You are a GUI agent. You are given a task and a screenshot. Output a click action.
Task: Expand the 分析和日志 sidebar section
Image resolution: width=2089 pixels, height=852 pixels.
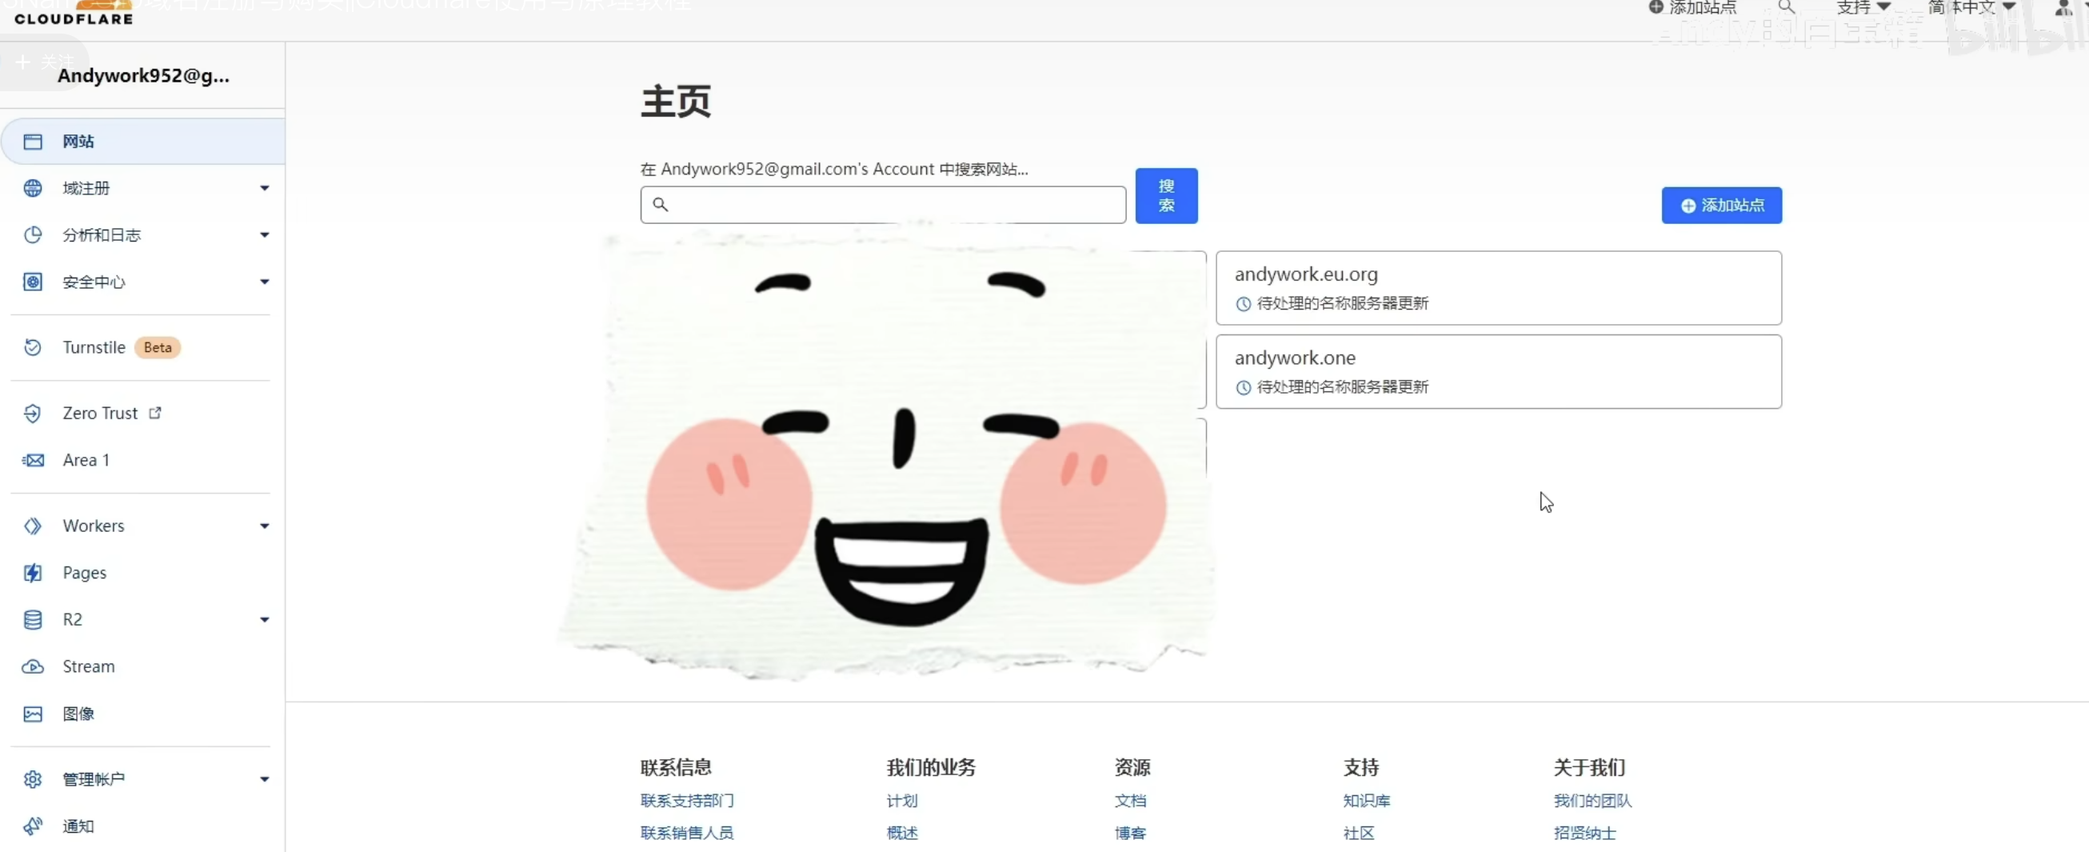pyautogui.click(x=264, y=235)
